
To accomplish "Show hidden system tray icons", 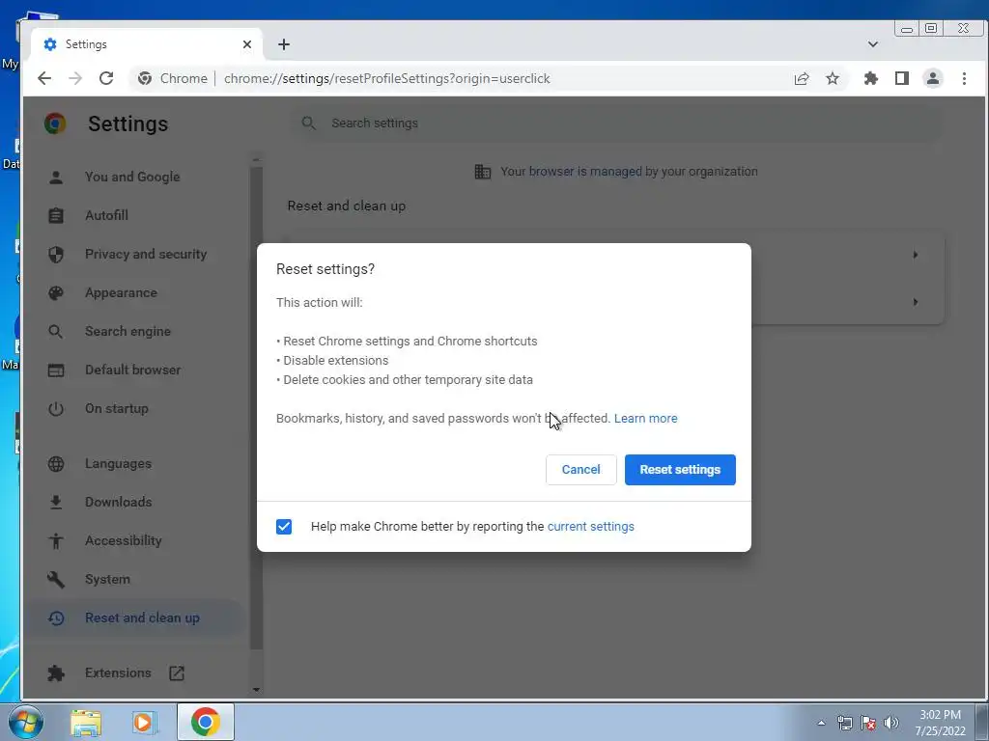I will pyautogui.click(x=821, y=723).
